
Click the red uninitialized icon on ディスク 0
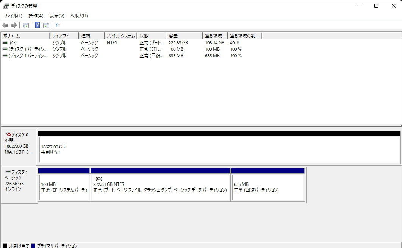pos(8,134)
